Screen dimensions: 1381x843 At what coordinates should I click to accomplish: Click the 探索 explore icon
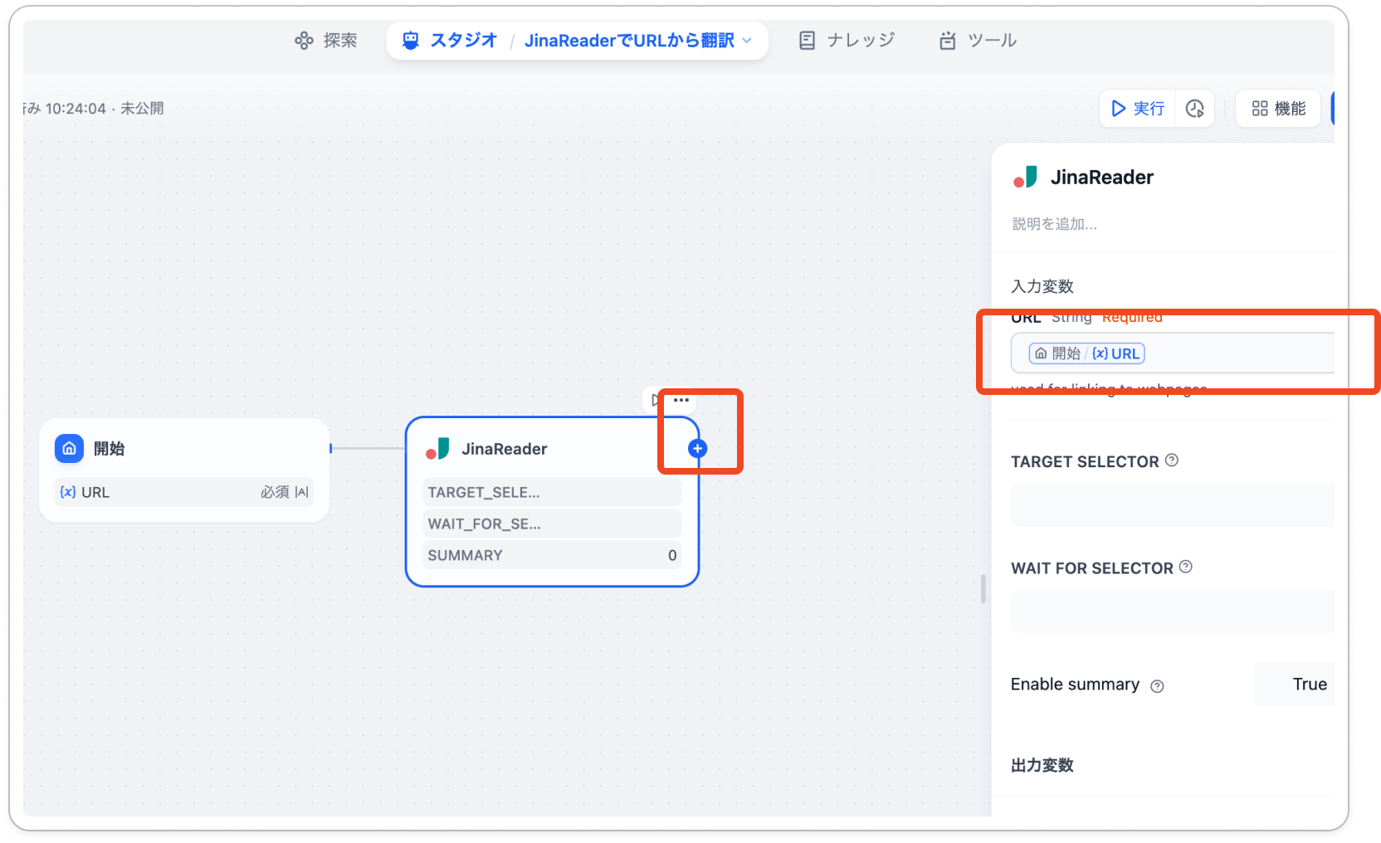[304, 40]
